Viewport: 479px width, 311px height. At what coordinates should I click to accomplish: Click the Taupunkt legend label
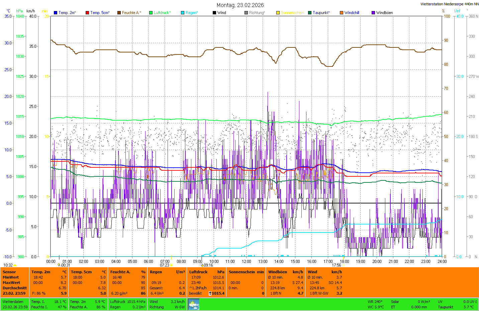321,13
